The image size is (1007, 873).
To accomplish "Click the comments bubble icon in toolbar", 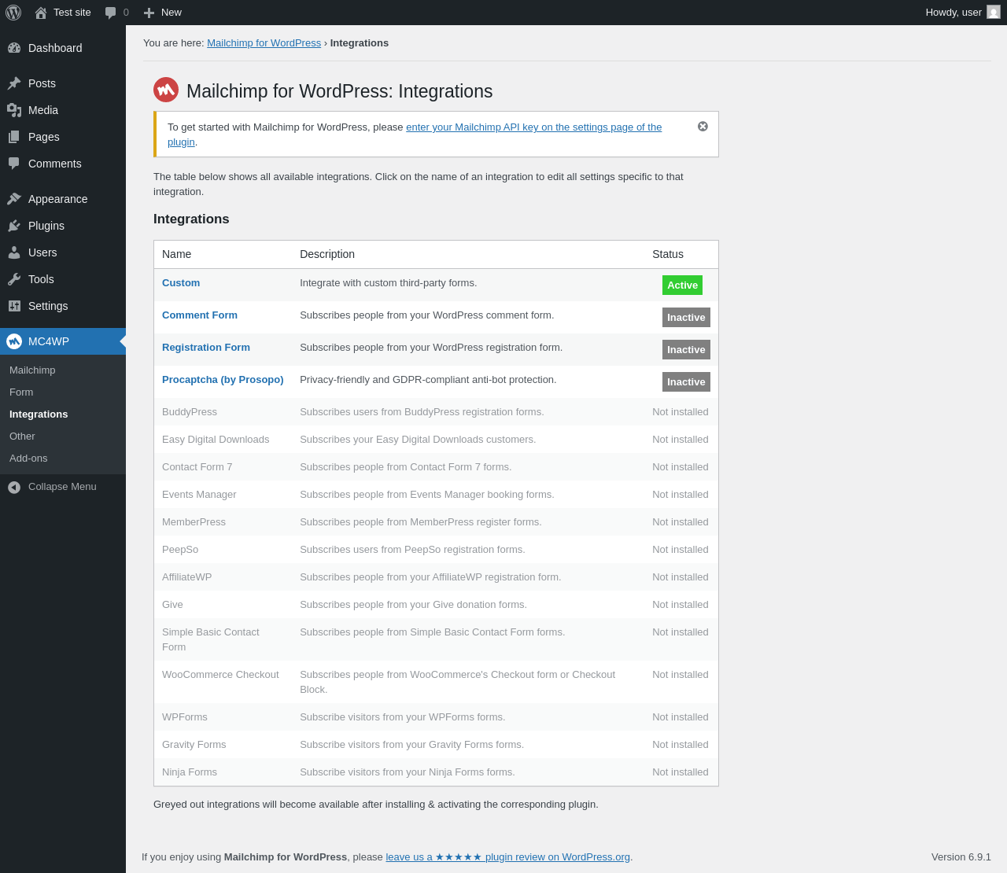I will click(111, 13).
